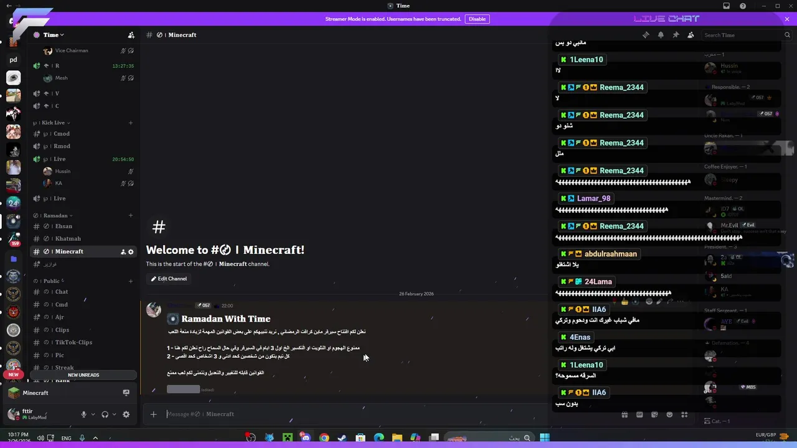
Task: Toggle microphone mute in user panel
Action: 83,414
